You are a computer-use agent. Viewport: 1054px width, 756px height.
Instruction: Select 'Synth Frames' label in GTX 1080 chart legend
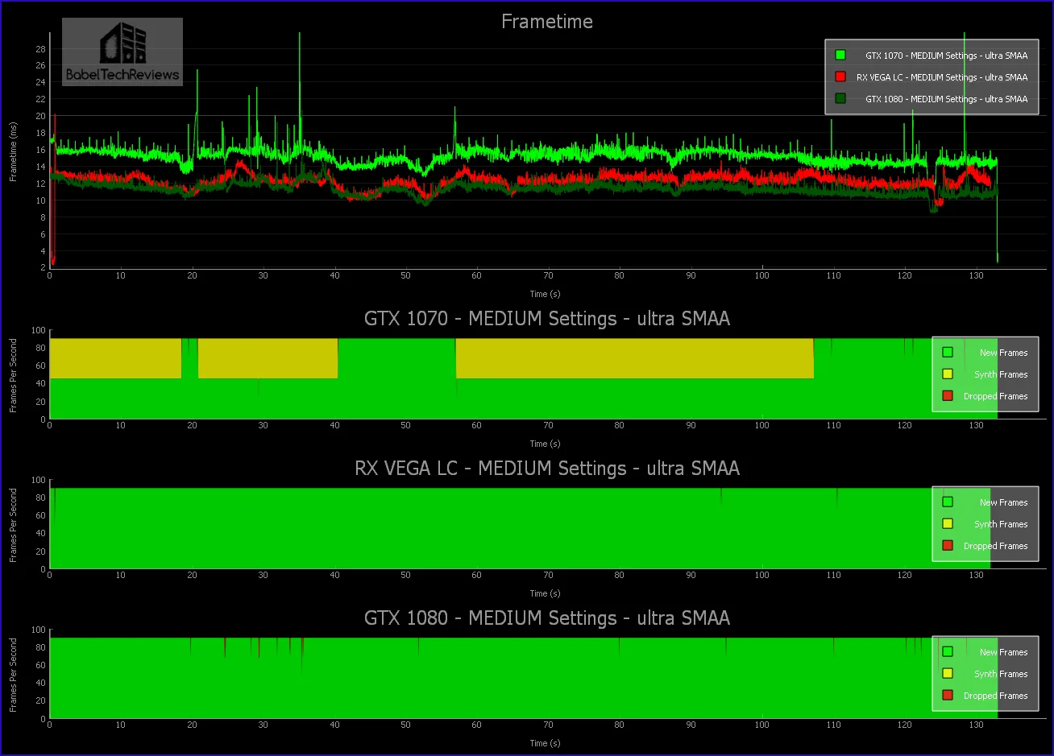(x=1001, y=674)
